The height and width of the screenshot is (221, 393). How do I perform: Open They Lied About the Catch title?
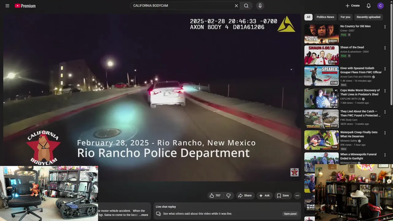pyautogui.click(x=360, y=114)
